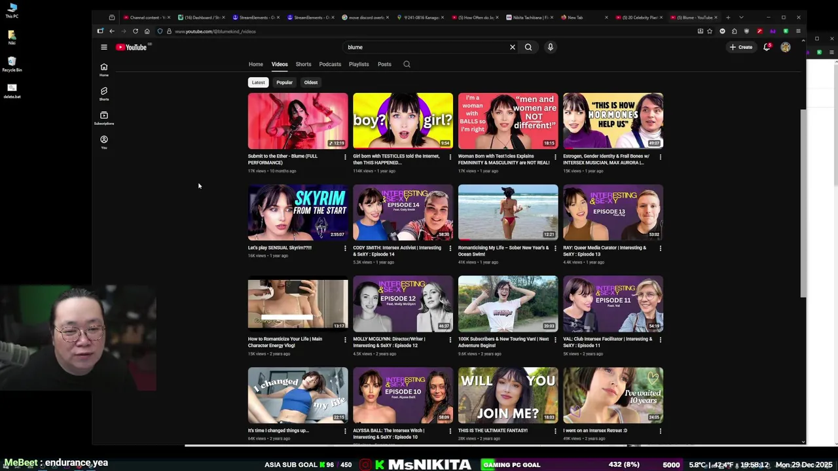Open options for 100K Subscribers video

[x=555, y=340]
